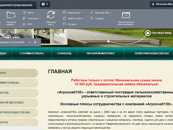
Task: Expand the Стикеры dropdown arrow
Action: (106, 18)
